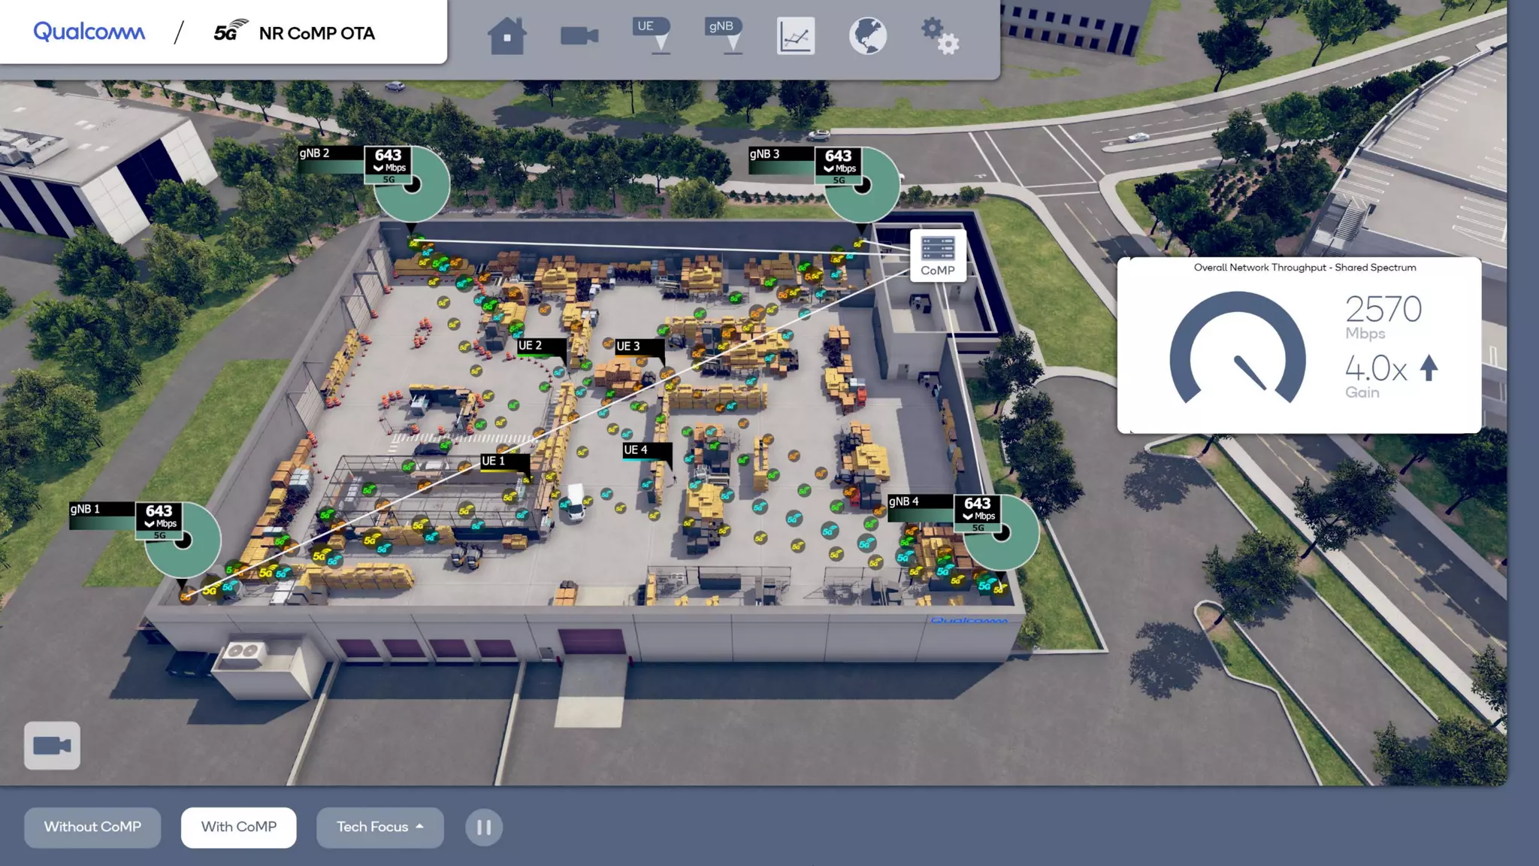Open the line chart statistics icon
The width and height of the screenshot is (1539, 866).
click(795, 35)
